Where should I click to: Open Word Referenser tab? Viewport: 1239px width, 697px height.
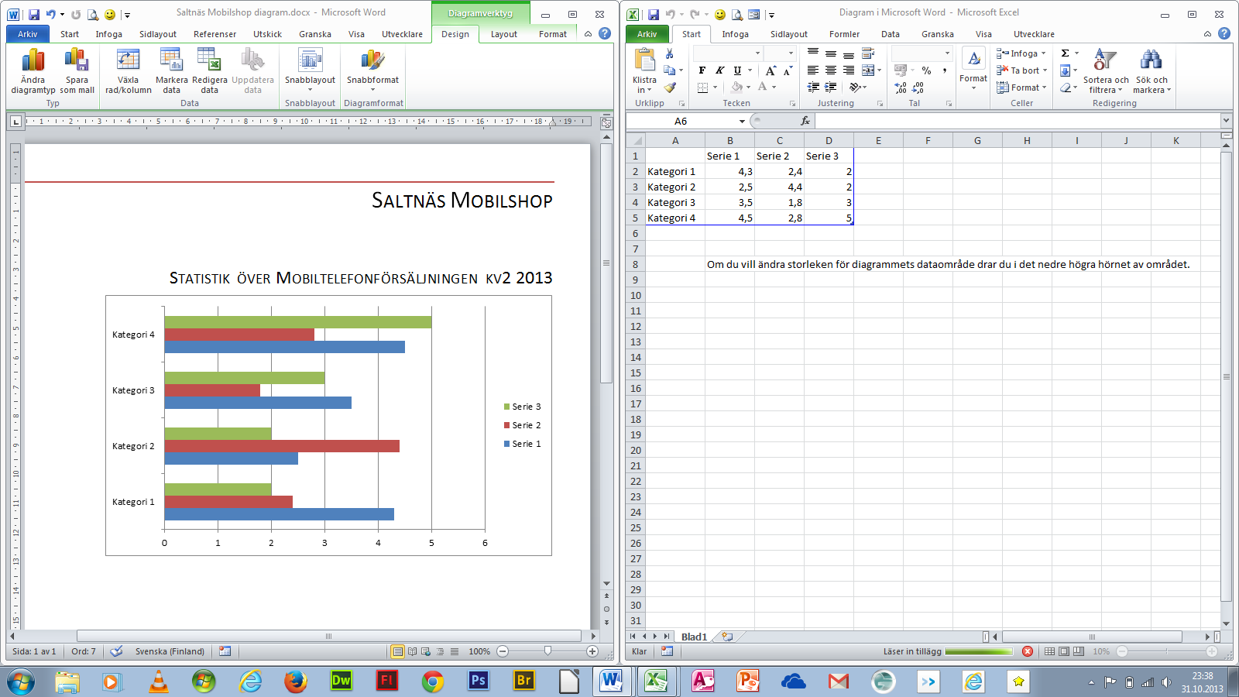point(215,34)
